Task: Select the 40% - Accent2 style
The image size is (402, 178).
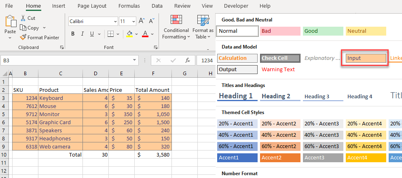Action: coord(280,135)
